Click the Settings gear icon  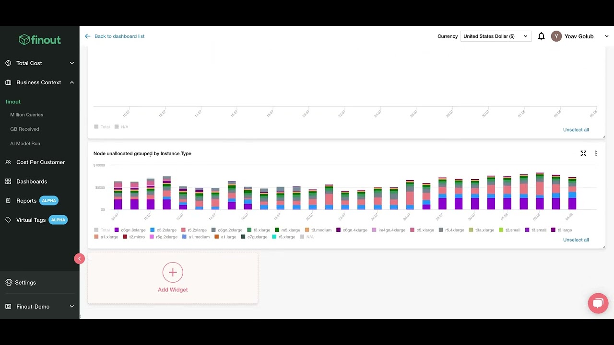tap(9, 283)
